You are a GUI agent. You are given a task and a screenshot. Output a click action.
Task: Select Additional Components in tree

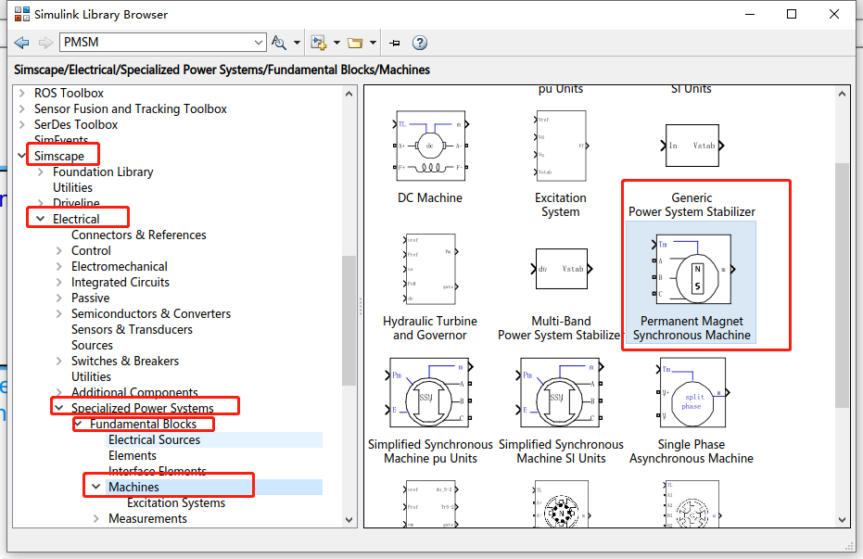point(134,392)
